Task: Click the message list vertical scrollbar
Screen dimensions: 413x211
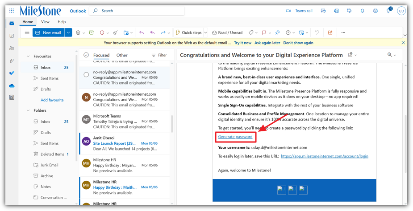Action: [172, 123]
